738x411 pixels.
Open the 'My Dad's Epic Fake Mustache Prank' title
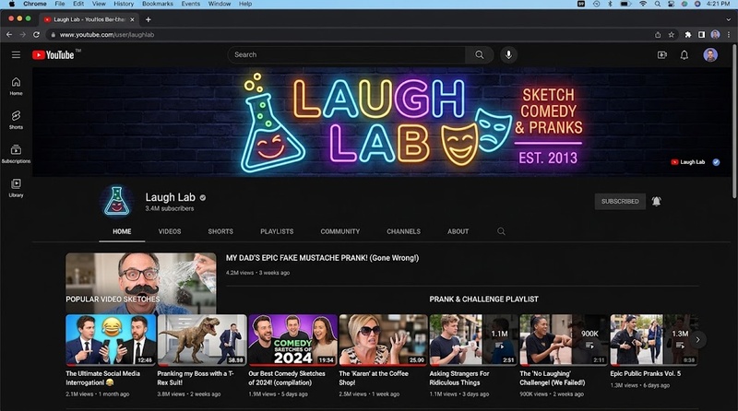pyautogui.click(x=322, y=258)
